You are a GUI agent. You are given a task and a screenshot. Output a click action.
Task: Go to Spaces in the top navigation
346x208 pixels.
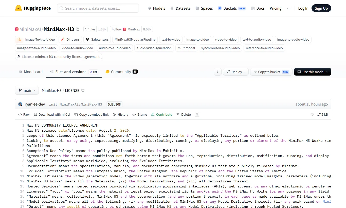204,8
